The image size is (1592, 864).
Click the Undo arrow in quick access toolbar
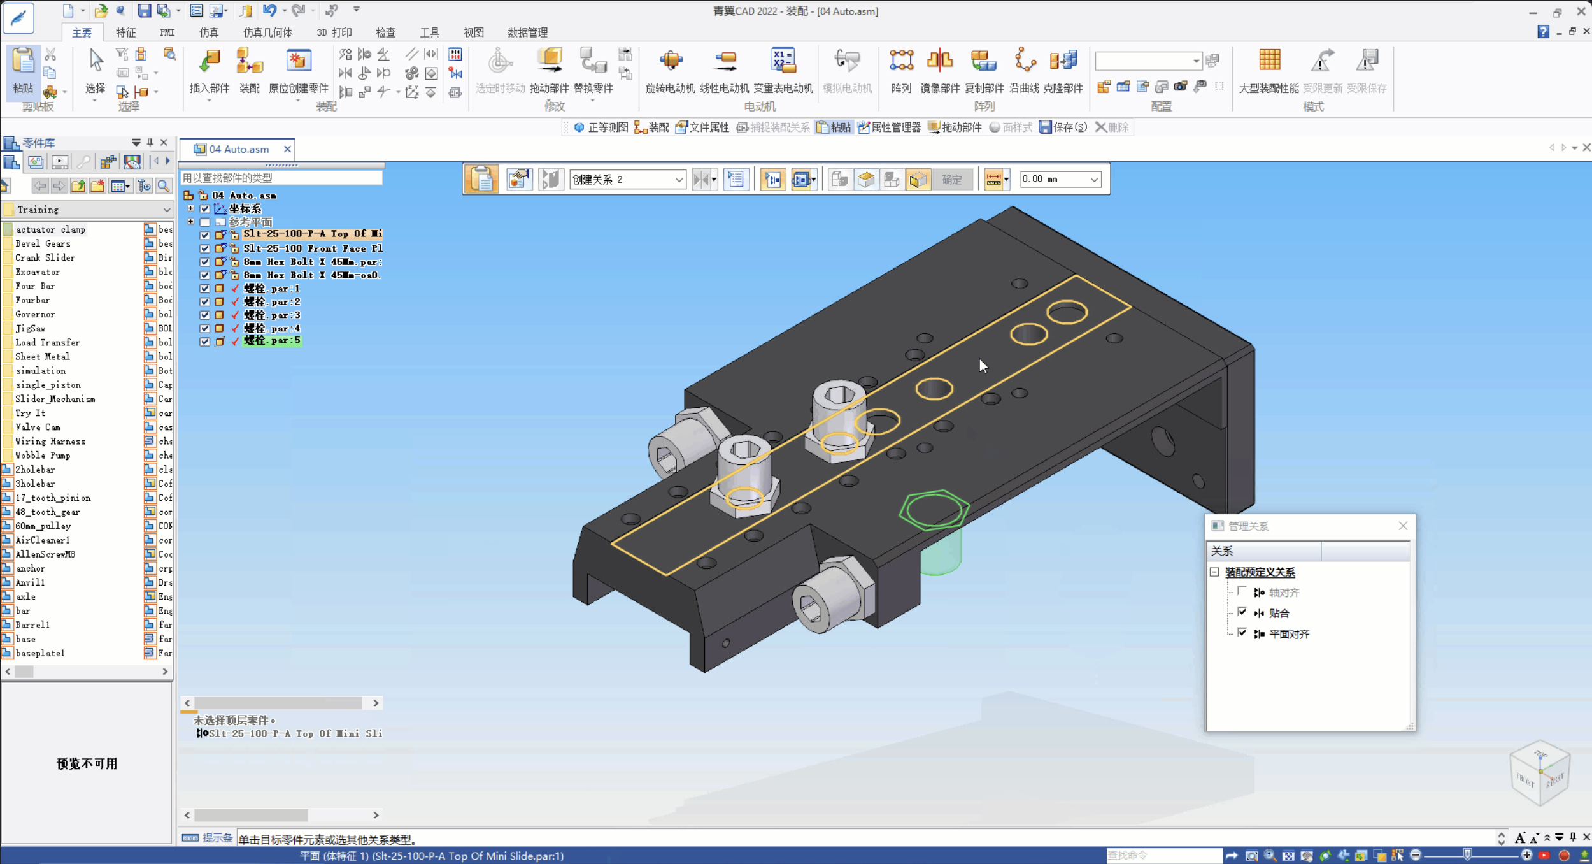coord(269,10)
